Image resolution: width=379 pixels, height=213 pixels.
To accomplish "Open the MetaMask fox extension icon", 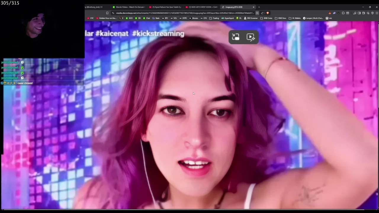I will pyautogui.click(x=330, y=13).
